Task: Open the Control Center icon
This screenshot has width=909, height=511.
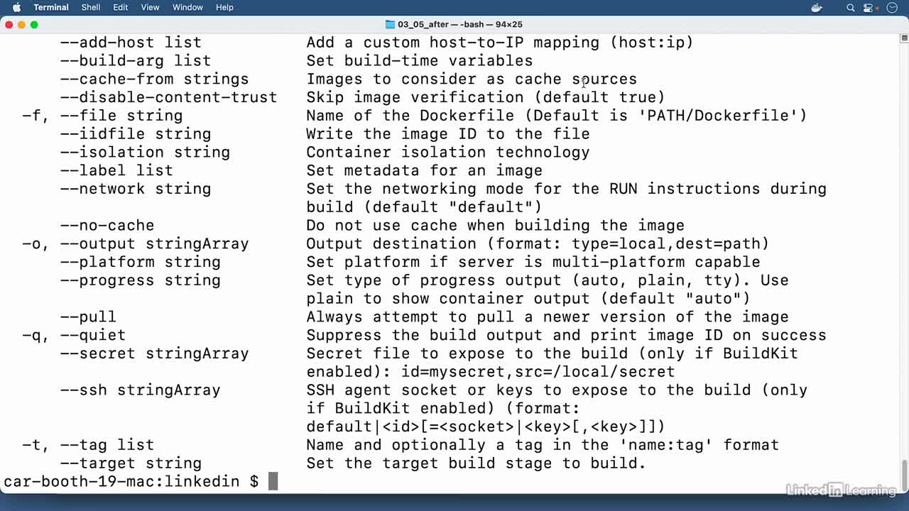Action: coord(868,8)
